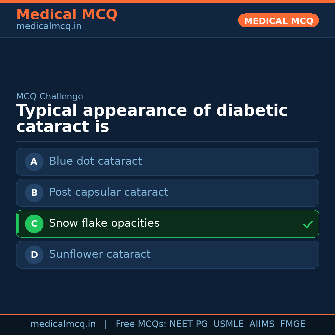Click the Free MCQs footer text
Screen dimensions: 335x335
[141, 324]
